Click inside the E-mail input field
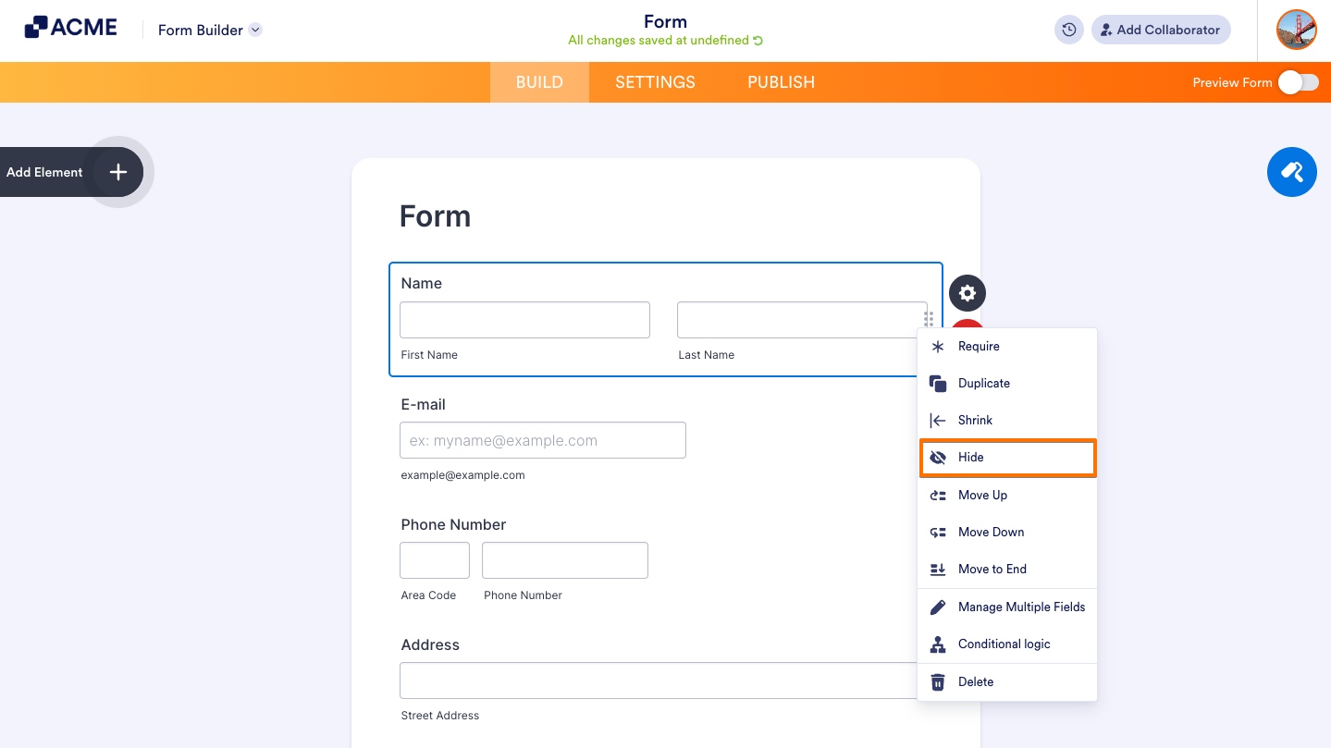The image size is (1331, 748). click(x=542, y=440)
